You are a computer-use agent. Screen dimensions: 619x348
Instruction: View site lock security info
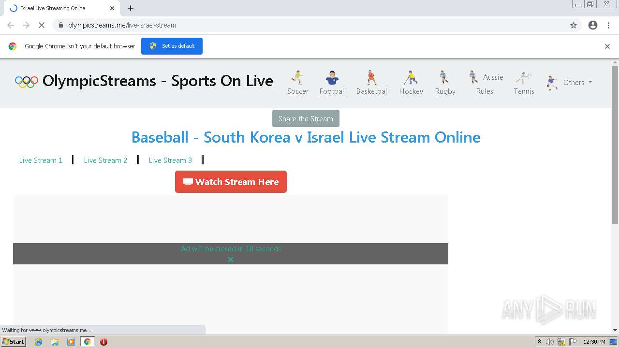(x=60, y=25)
